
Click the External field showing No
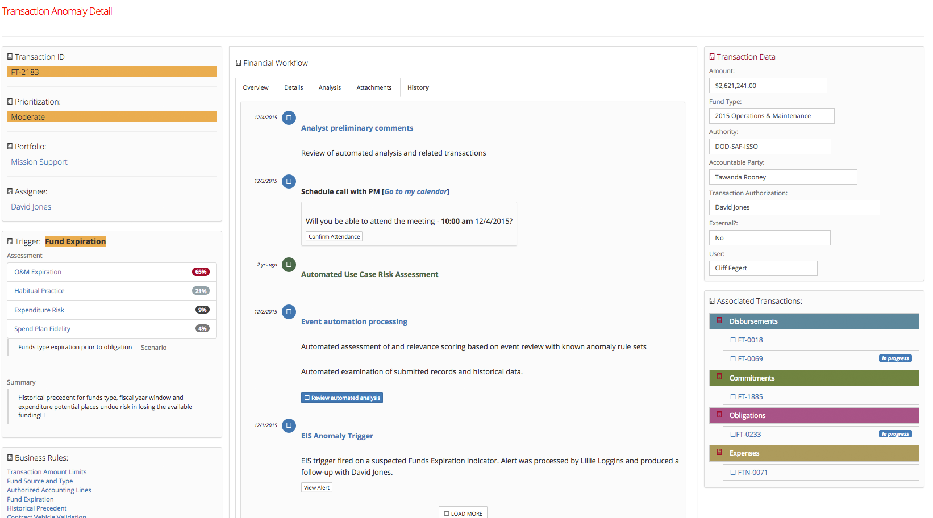[769, 238]
